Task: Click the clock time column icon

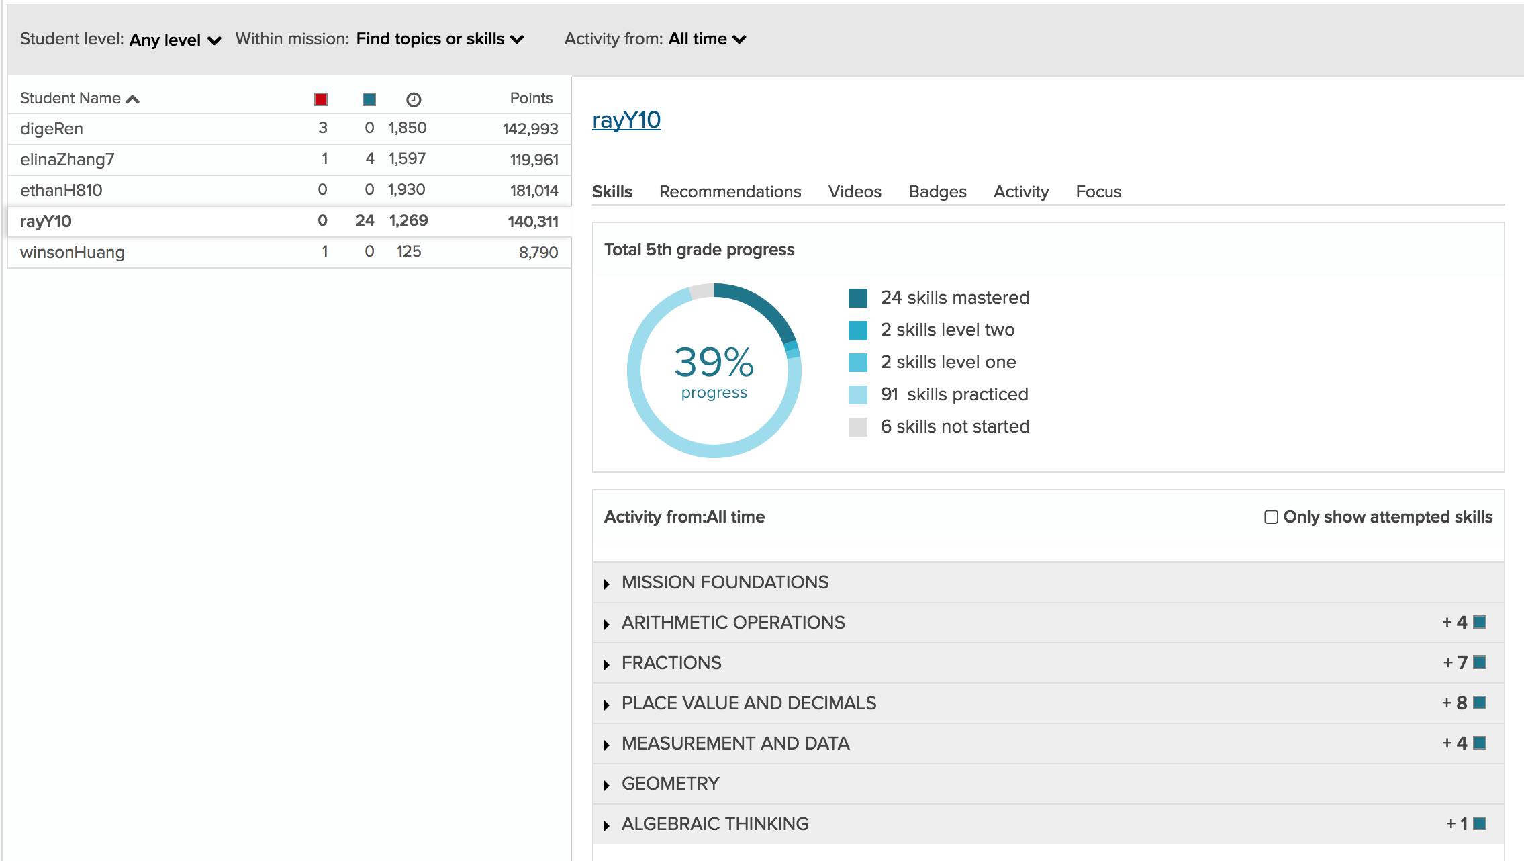Action: tap(414, 99)
